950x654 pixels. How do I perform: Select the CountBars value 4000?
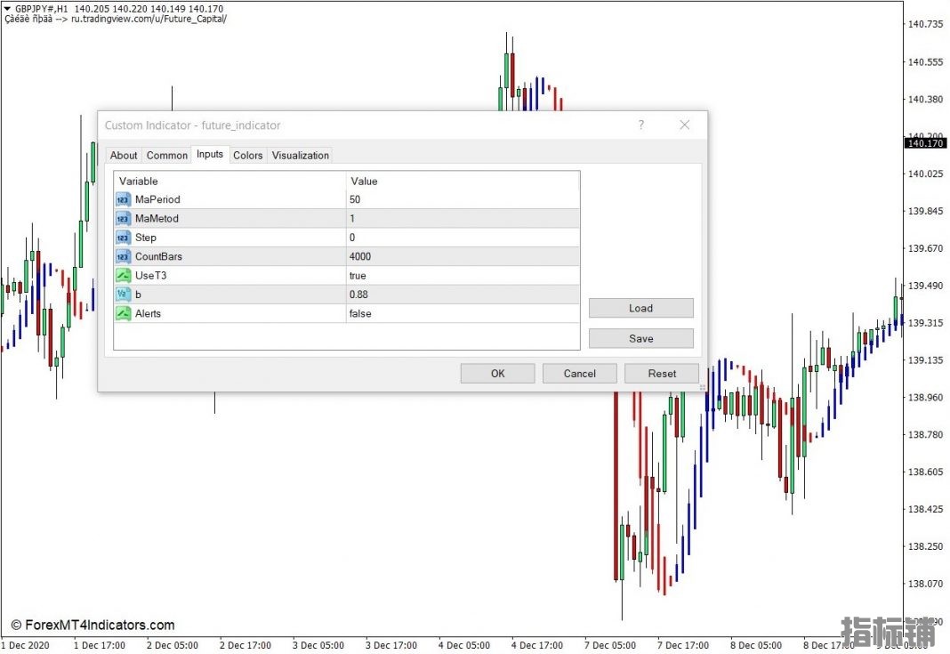[360, 256]
